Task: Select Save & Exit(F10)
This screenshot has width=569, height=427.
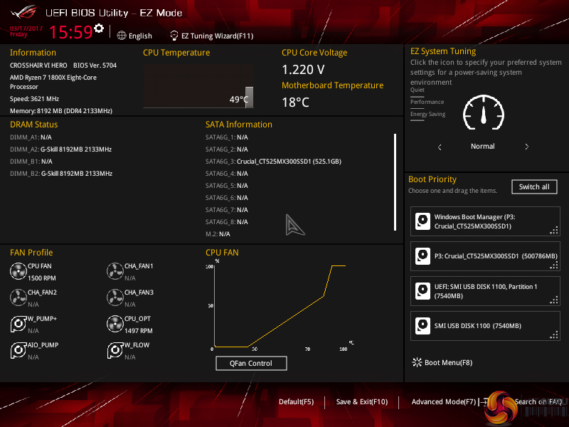Action: pyautogui.click(x=362, y=401)
